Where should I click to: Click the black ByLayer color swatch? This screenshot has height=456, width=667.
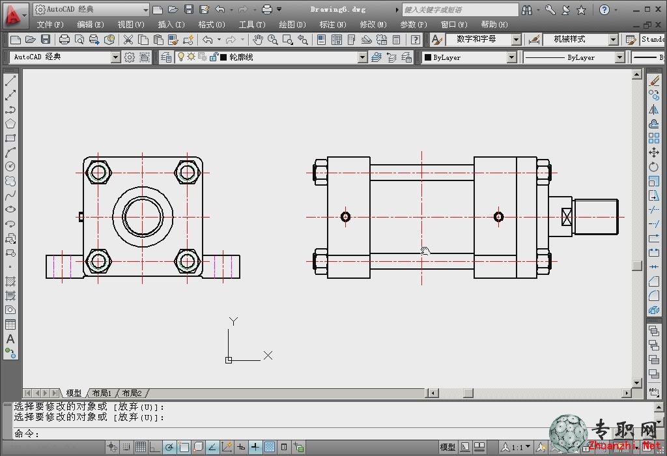pyautogui.click(x=428, y=57)
